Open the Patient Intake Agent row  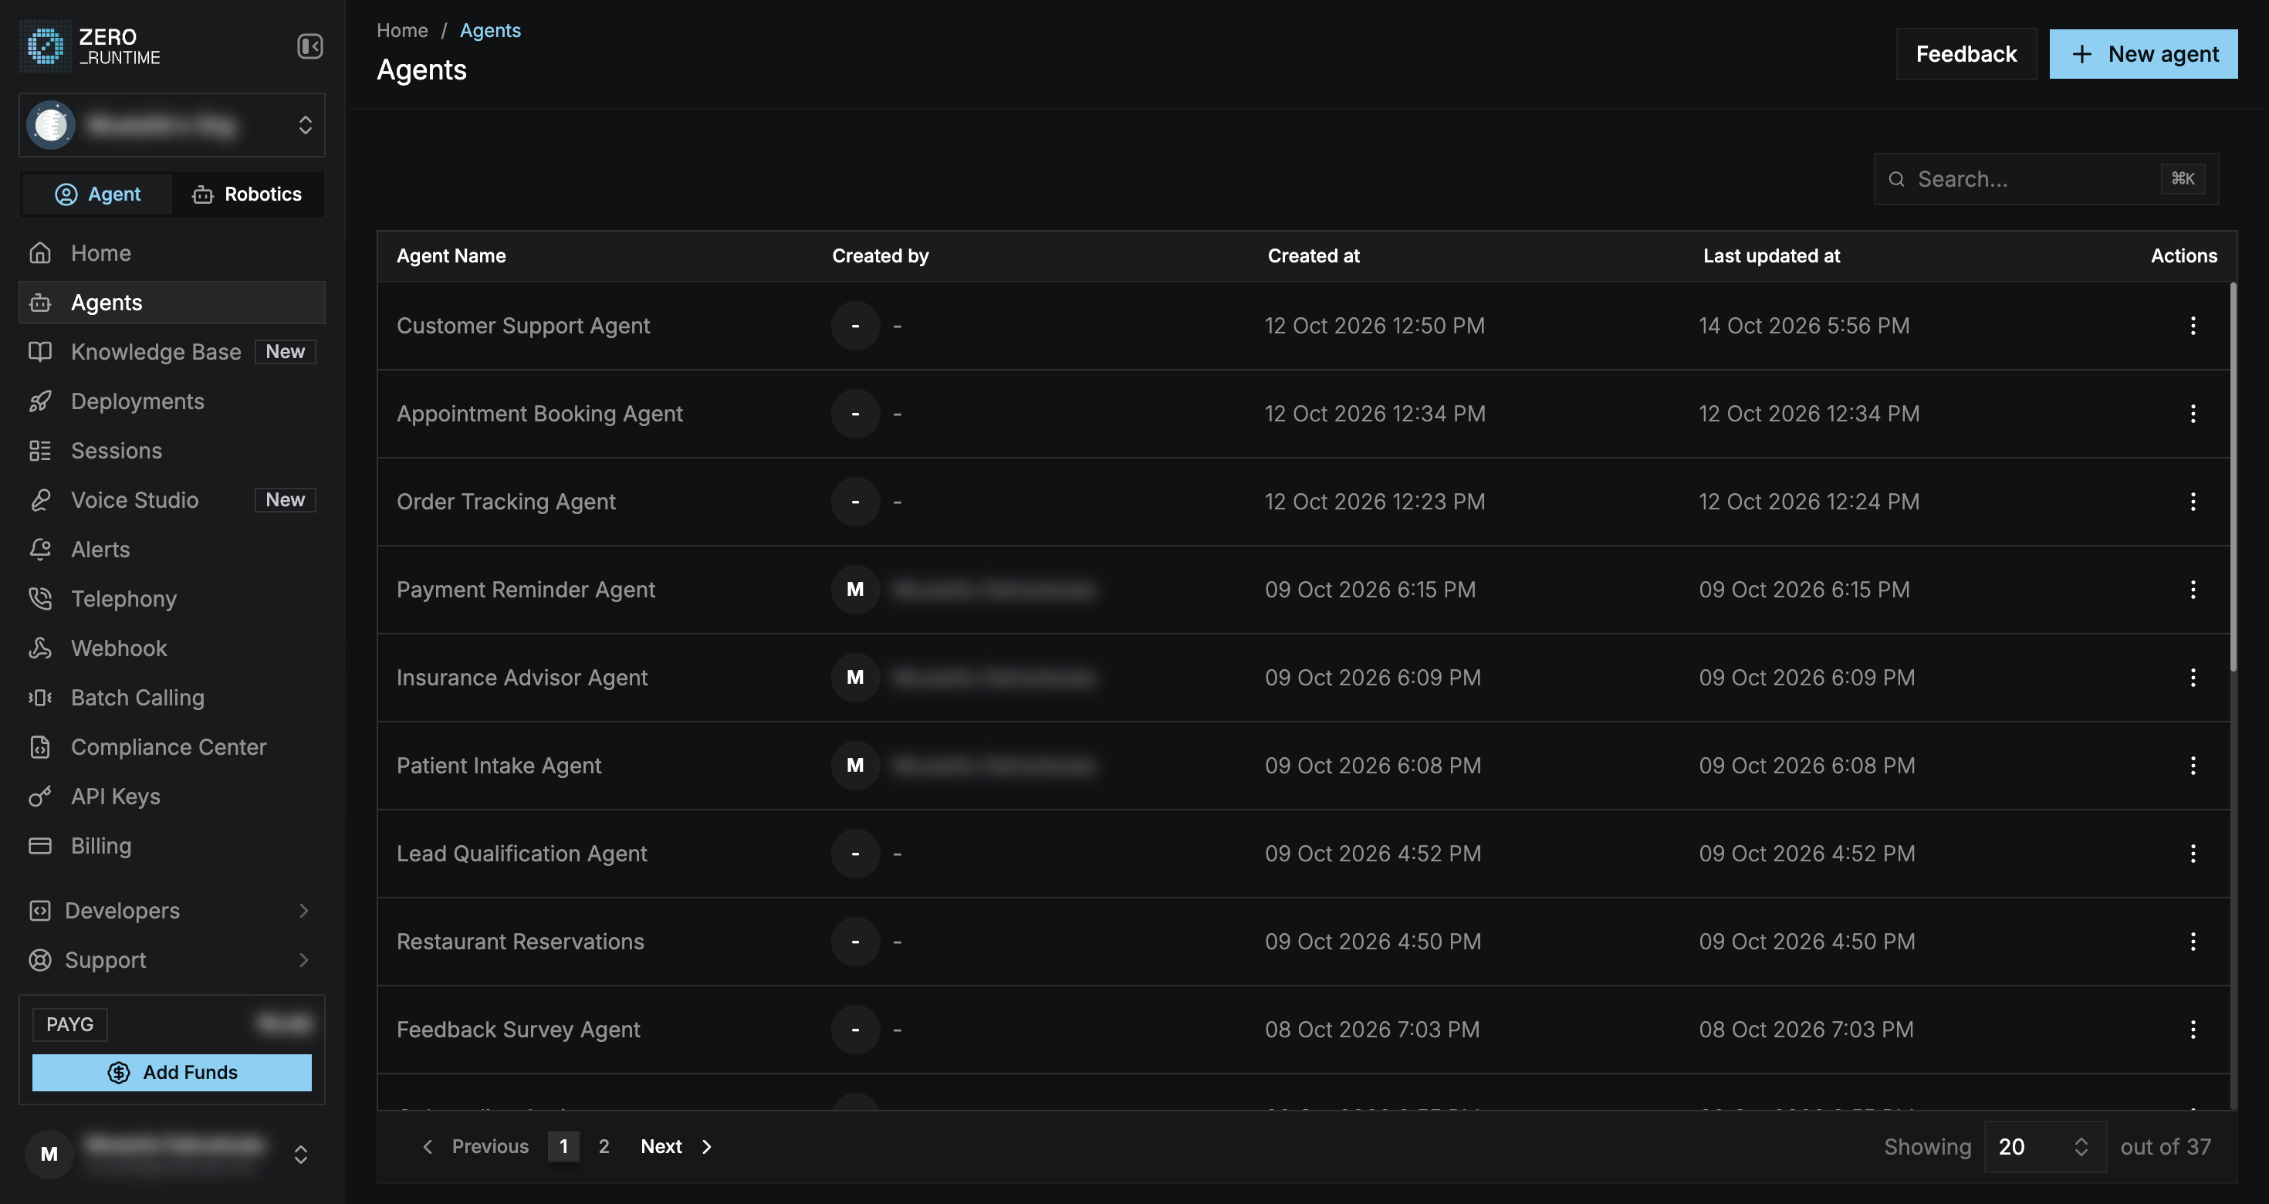(1304, 766)
